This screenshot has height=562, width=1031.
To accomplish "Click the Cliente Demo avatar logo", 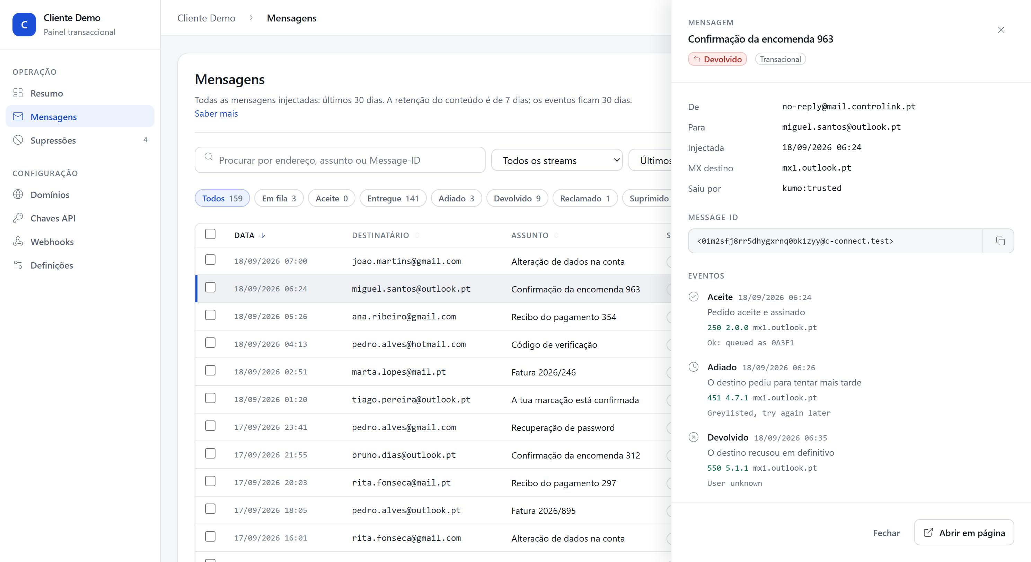I will pyautogui.click(x=24, y=24).
